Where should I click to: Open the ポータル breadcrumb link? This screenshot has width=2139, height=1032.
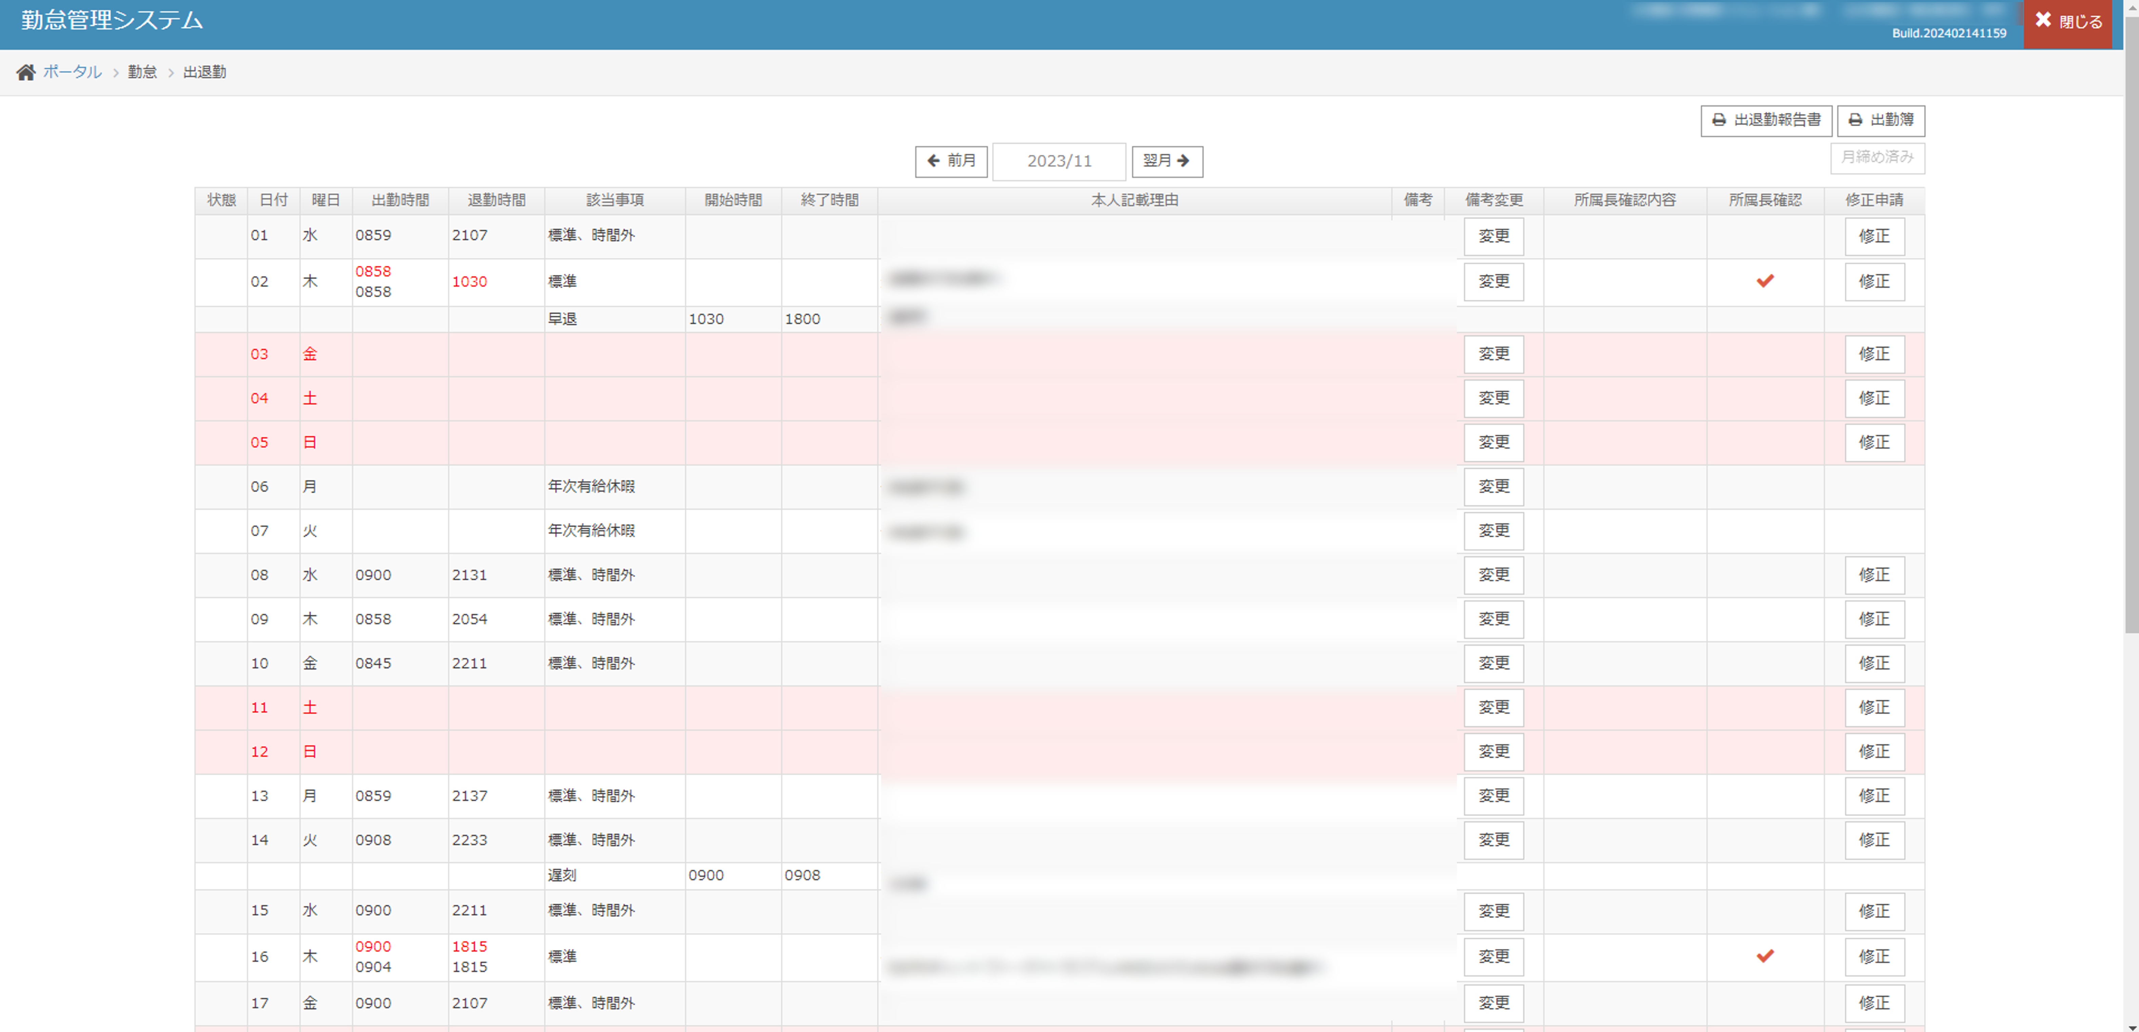72,72
